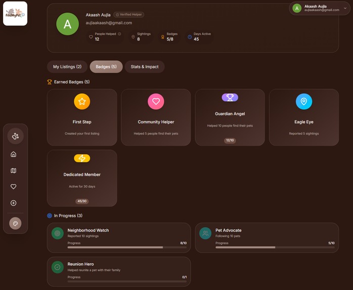The width and height of the screenshot is (353, 290).
Task: Click the 12/10 pill on Guardian Angel
Action: click(x=230, y=140)
